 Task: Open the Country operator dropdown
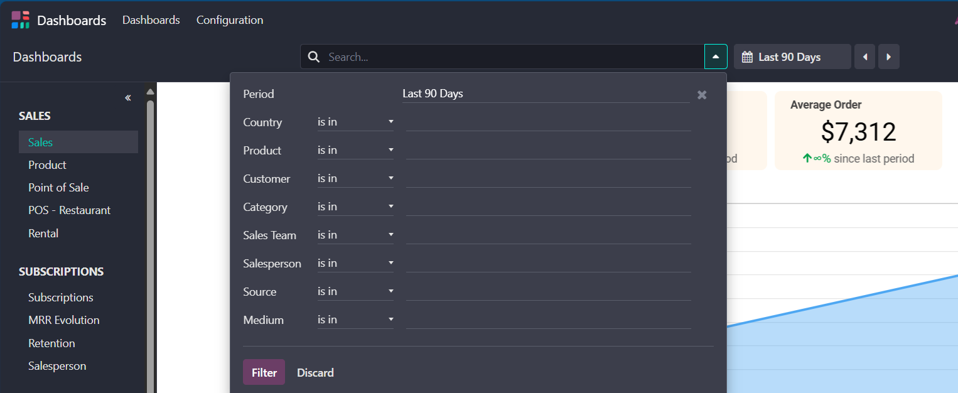point(355,122)
